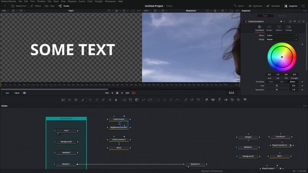The image size is (308, 173).
Task: Open left viewer three-dots options menu
Action: 139,11
